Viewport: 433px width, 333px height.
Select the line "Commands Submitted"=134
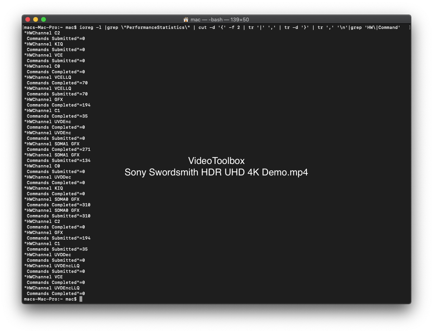[59, 160]
